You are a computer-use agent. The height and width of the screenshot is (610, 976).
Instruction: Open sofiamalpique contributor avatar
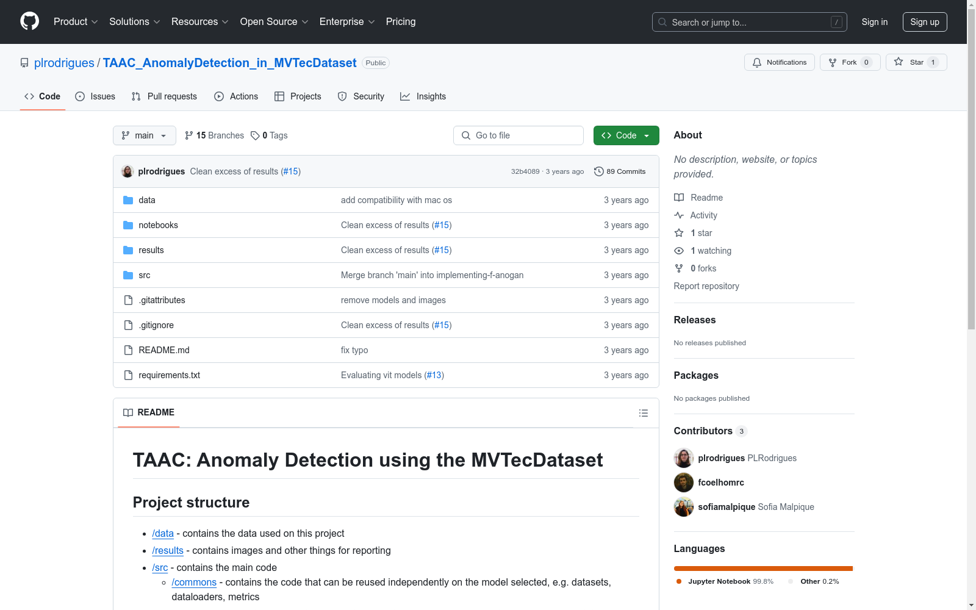(x=684, y=507)
